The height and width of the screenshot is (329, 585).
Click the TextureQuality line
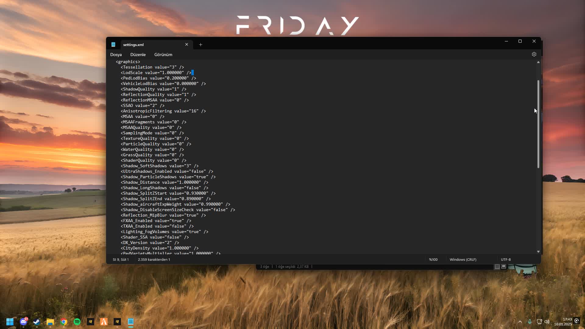point(155,139)
